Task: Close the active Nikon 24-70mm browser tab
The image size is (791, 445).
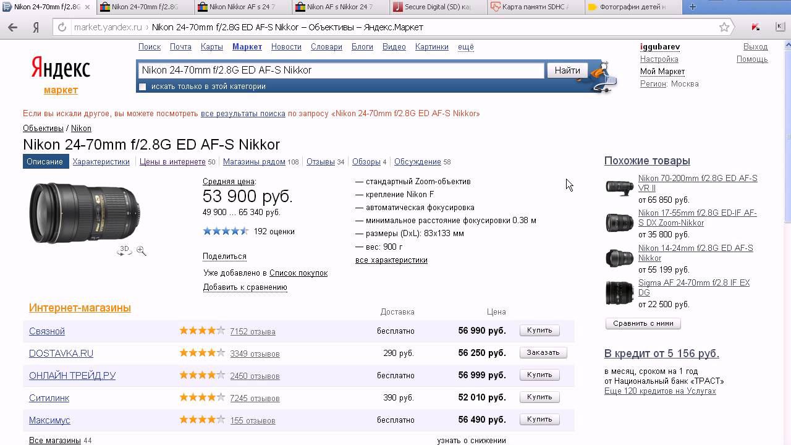Action: pyautogui.click(x=87, y=7)
